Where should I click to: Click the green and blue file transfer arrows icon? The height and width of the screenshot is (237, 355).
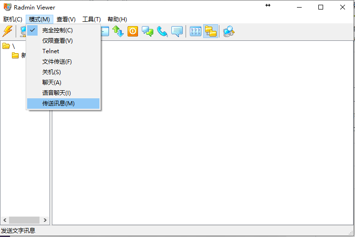click(118, 31)
